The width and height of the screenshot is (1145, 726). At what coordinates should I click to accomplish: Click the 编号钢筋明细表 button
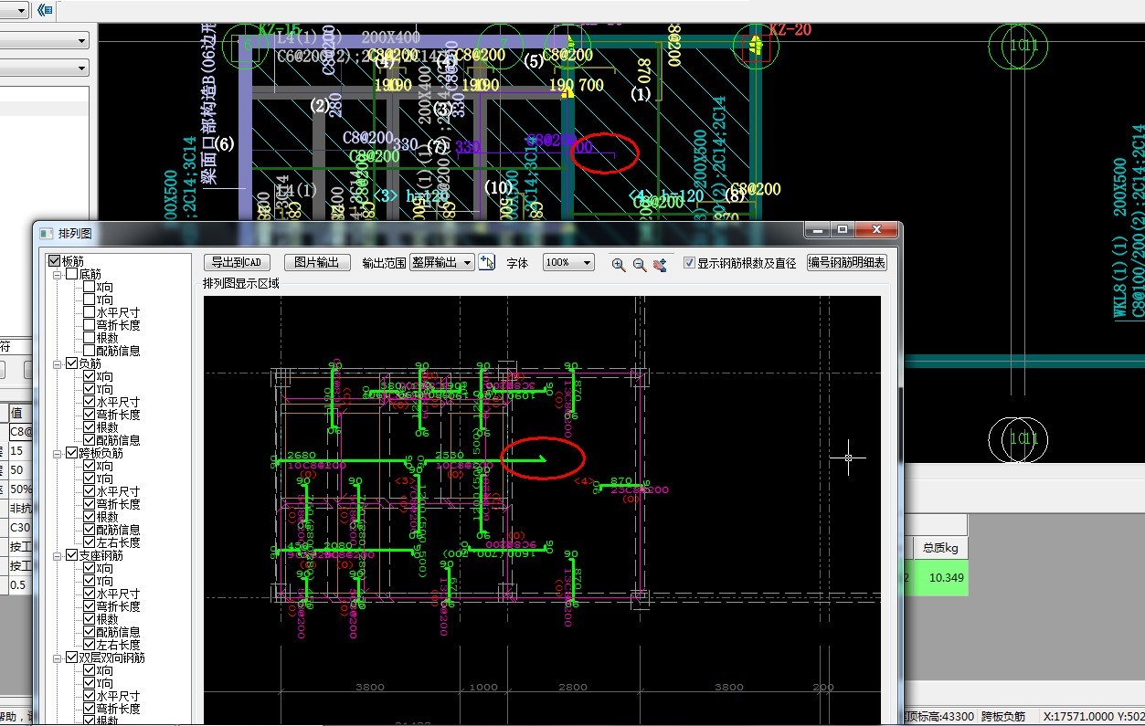(x=847, y=263)
